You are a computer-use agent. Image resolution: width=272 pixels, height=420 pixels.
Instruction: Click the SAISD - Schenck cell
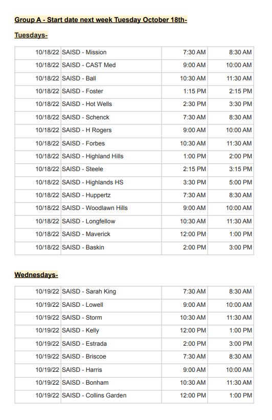click(111, 118)
